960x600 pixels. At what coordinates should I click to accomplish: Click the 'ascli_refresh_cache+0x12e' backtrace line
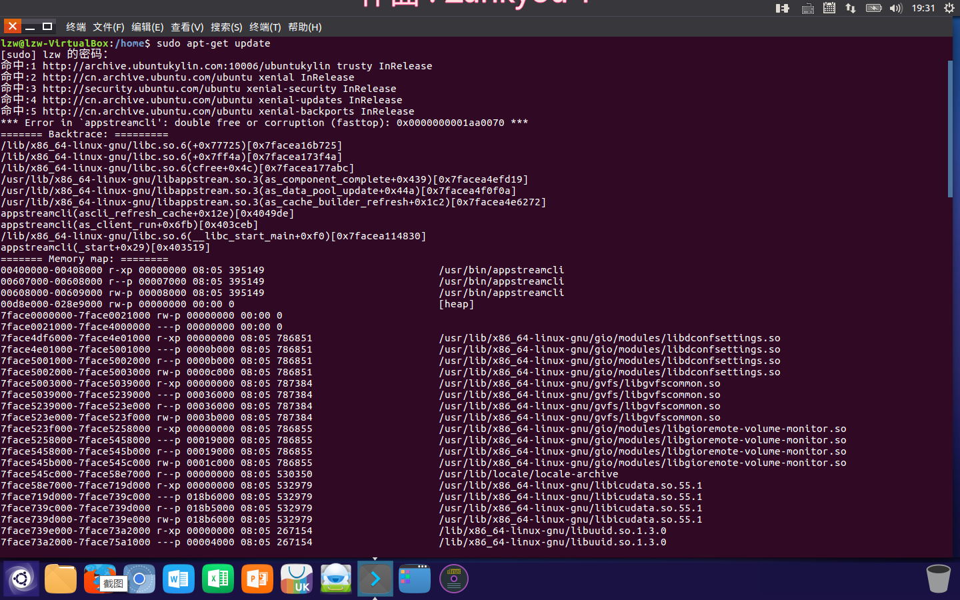point(147,213)
